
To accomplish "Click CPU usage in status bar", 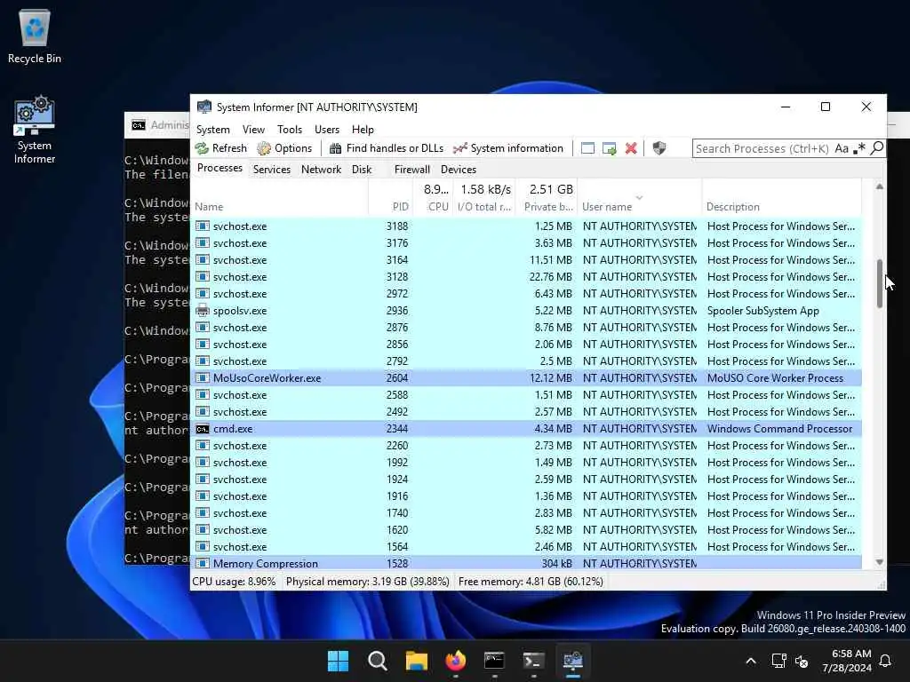I will [234, 581].
